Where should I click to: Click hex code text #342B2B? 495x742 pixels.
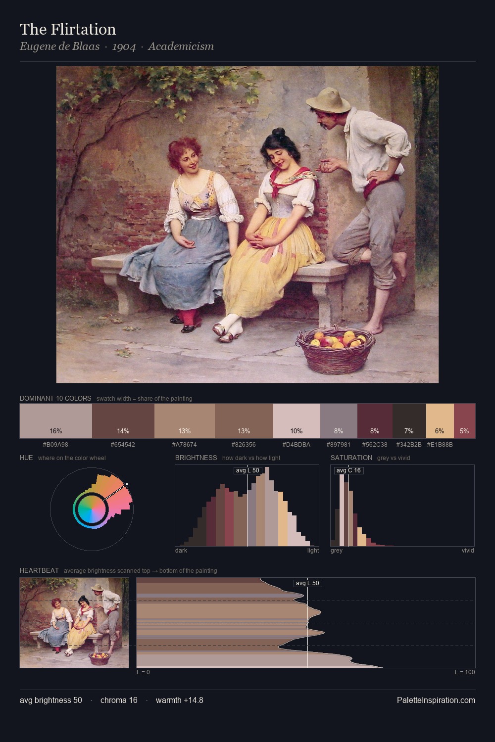pos(409,445)
